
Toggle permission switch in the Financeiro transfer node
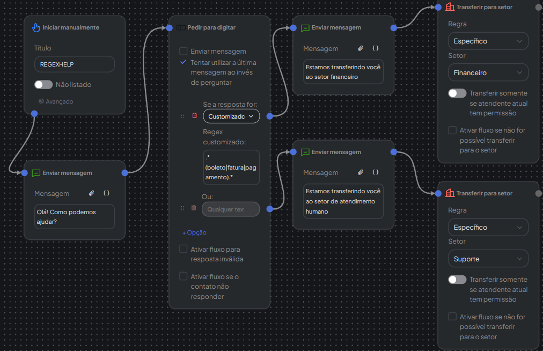[x=457, y=93]
